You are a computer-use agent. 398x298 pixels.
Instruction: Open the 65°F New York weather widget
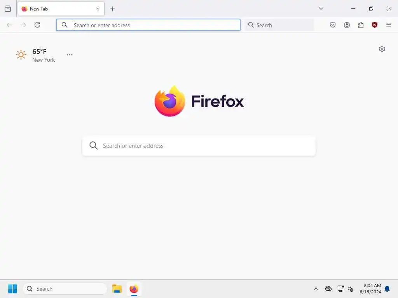35,55
